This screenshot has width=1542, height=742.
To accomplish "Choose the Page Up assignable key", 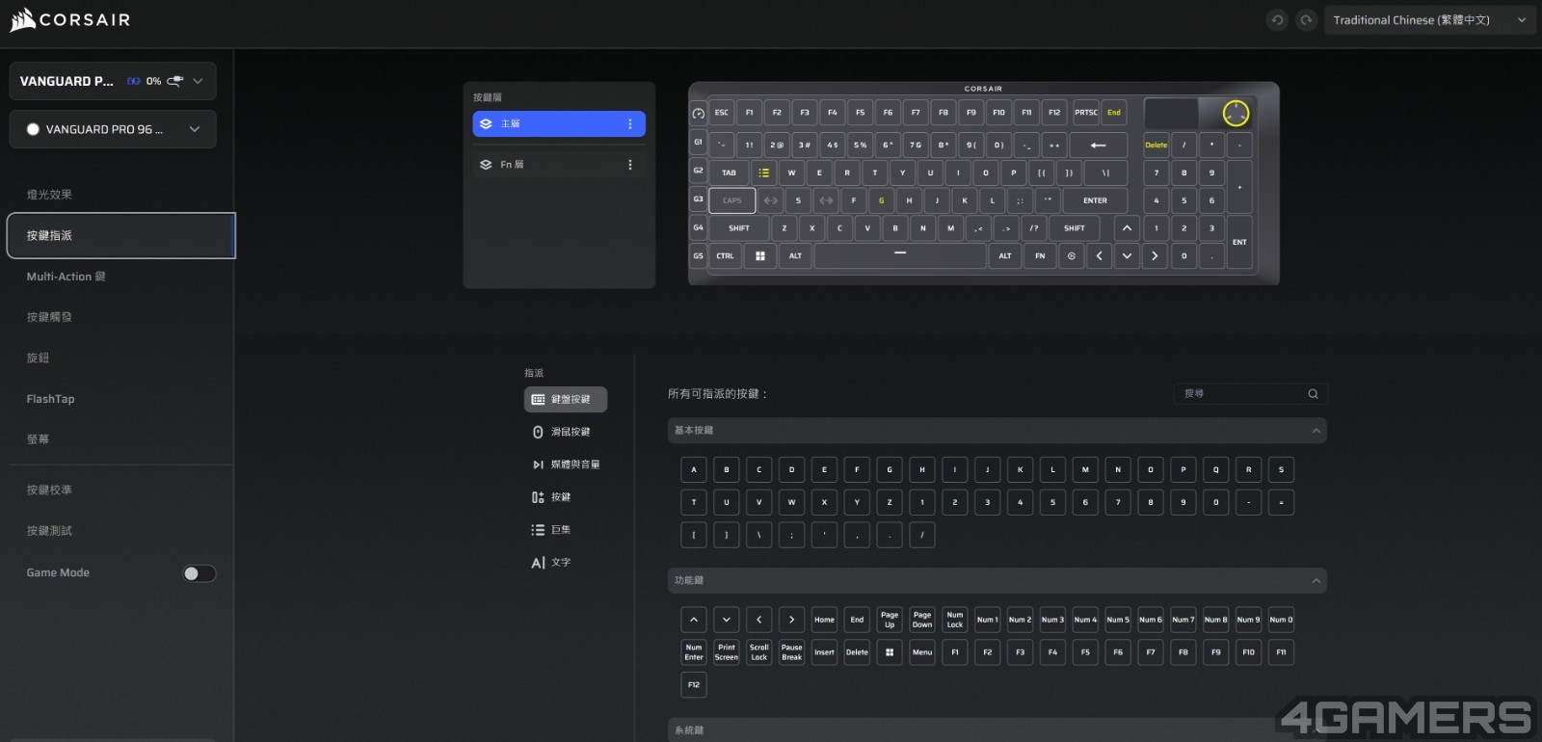I will tap(890, 620).
